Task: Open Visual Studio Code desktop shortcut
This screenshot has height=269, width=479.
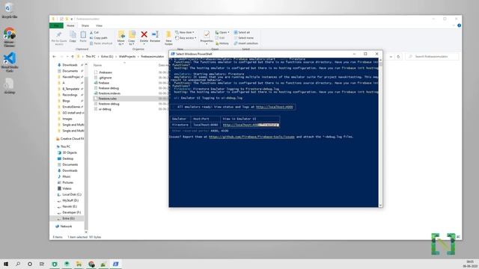Action: tap(10, 62)
